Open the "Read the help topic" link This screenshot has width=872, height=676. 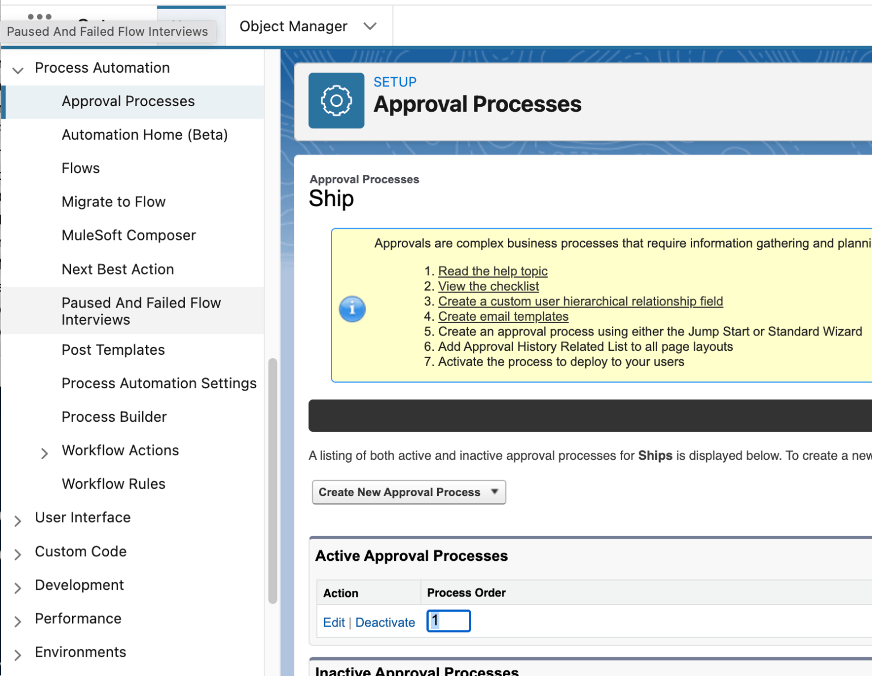[x=492, y=271]
